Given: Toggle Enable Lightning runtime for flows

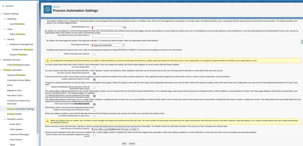Looking at the screenshot, I should (x=94, y=79).
